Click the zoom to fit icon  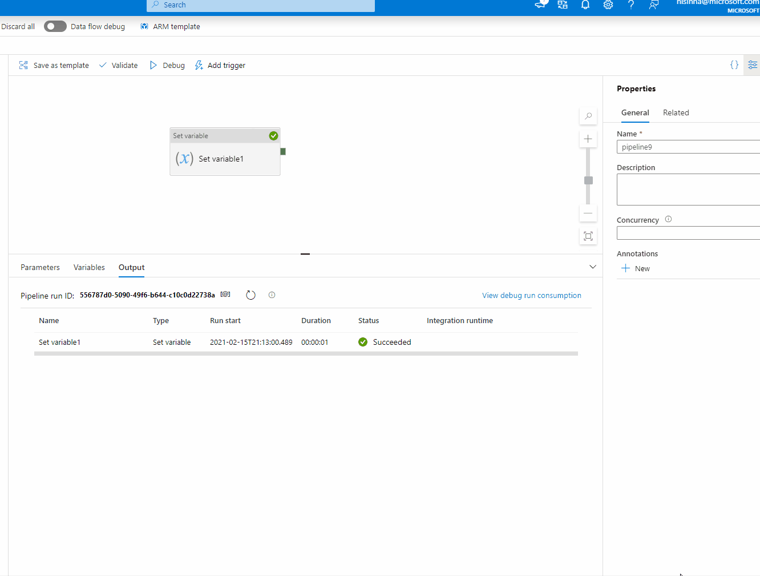pyautogui.click(x=588, y=236)
